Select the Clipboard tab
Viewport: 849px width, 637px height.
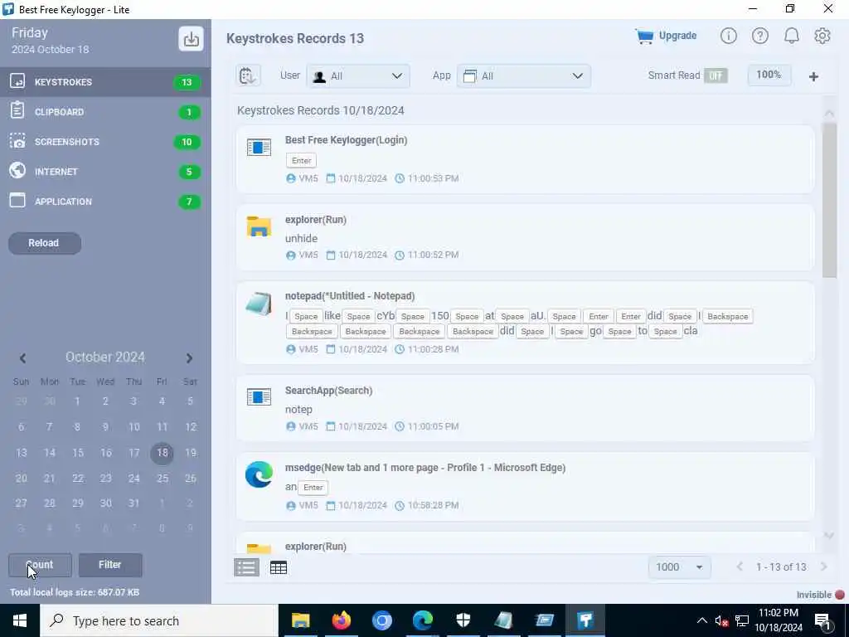click(x=105, y=112)
